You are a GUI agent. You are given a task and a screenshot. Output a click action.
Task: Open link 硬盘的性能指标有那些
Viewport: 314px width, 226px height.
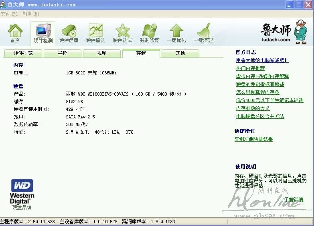pos(260,84)
